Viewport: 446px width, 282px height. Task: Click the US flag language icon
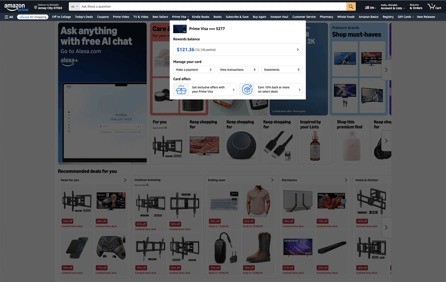367,8
